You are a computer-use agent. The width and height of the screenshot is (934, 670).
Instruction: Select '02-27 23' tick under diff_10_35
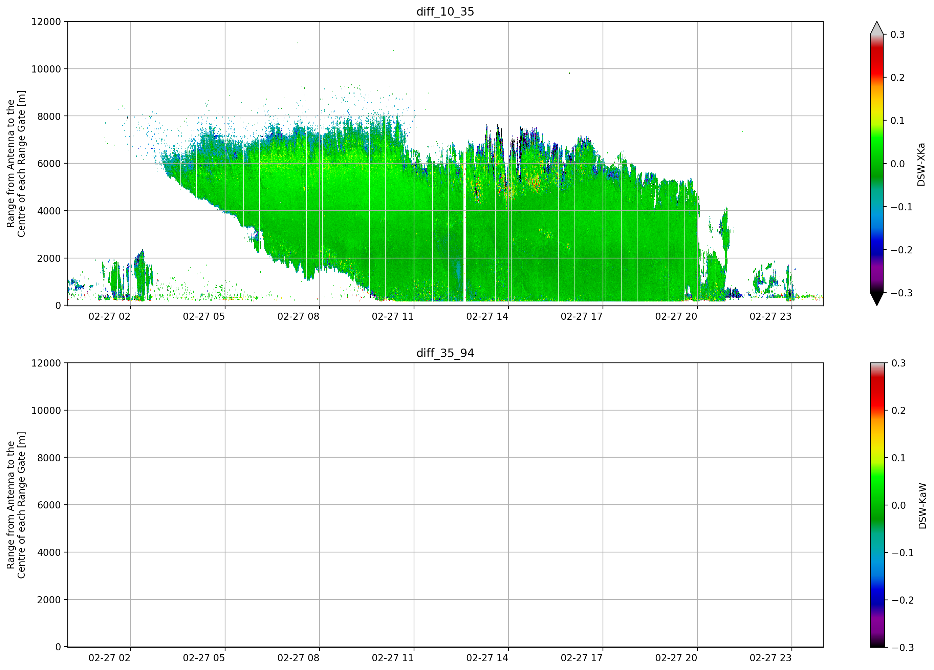click(770, 316)
